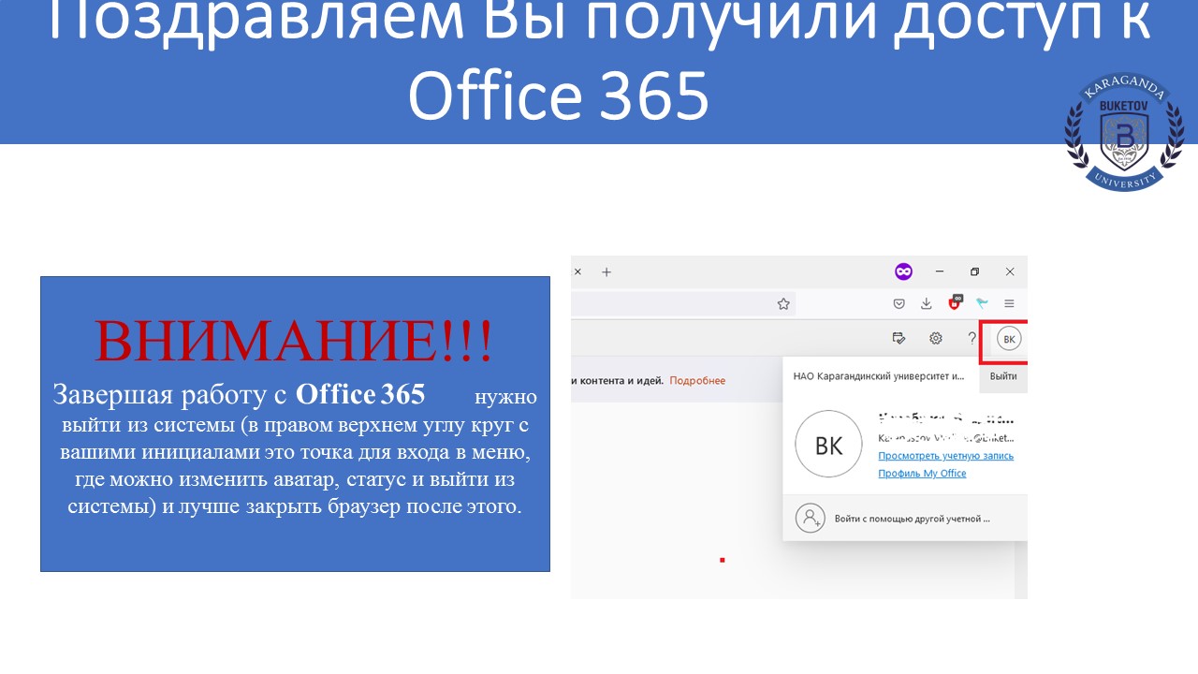
Task: Open the Office help question mark
Action: tap(972, 338)
